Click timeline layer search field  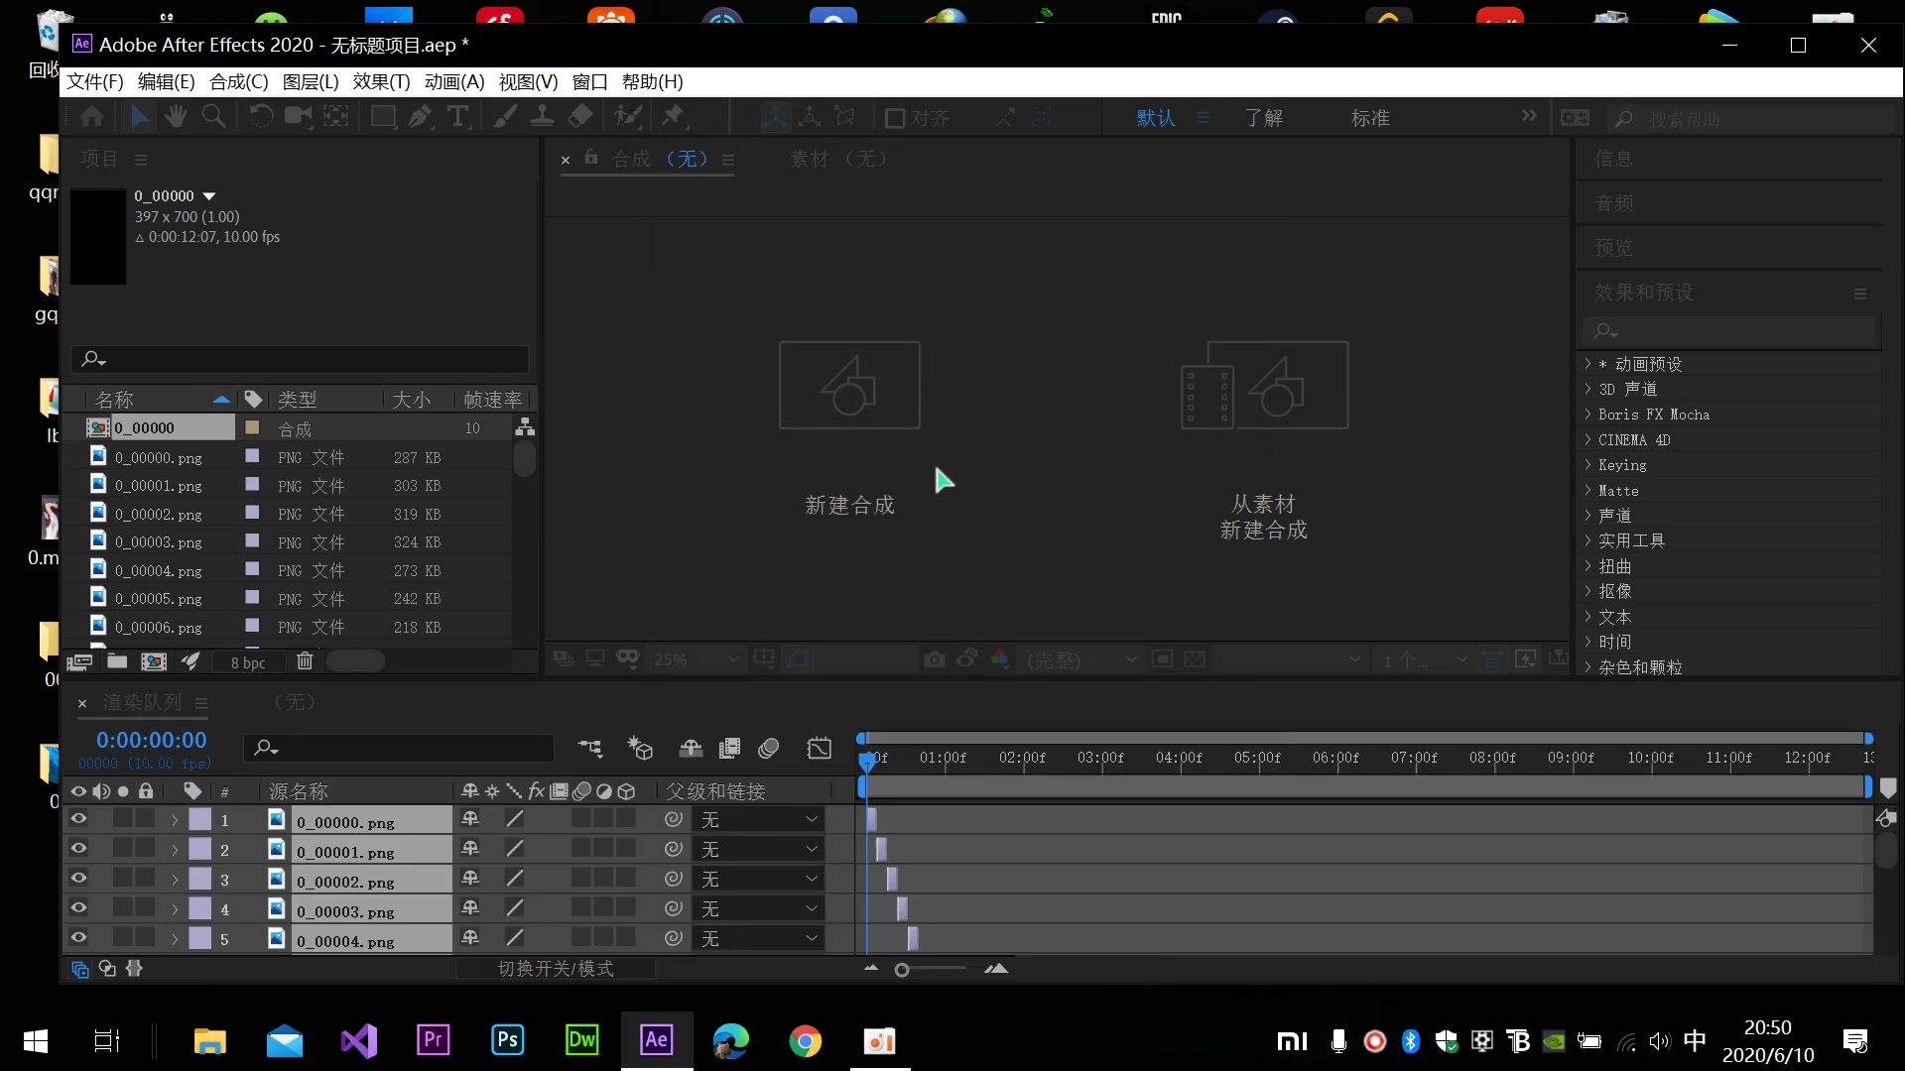pyautogui.click(x=399, y=748)
